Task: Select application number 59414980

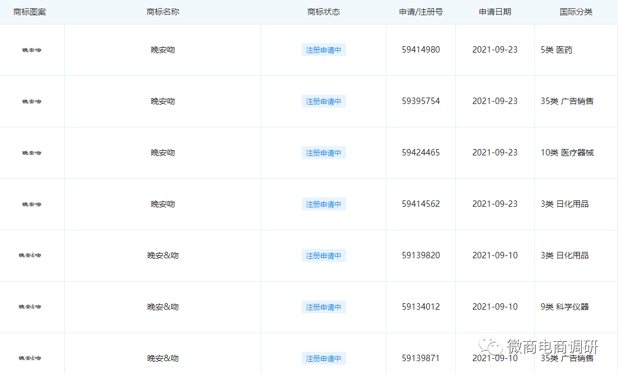Action: point(421,50)
